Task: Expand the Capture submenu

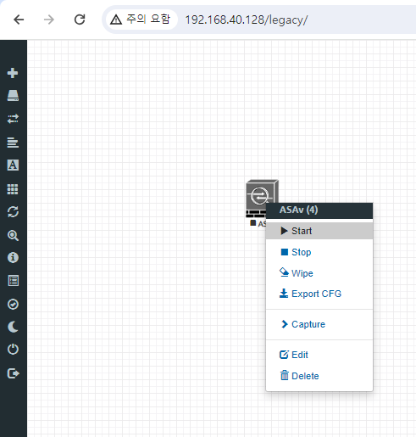Action: click(x=319, y=324)
